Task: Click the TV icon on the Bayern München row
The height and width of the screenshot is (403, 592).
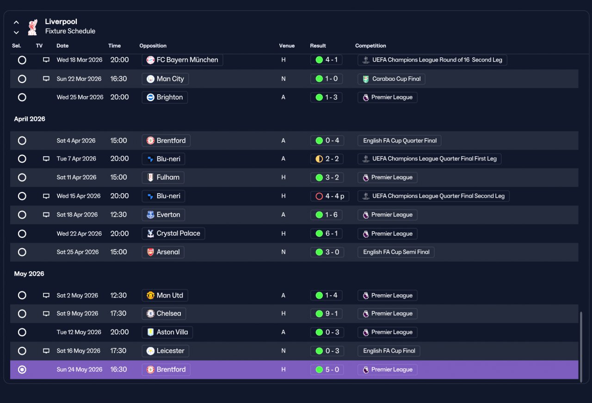Action: click(46, 60)
